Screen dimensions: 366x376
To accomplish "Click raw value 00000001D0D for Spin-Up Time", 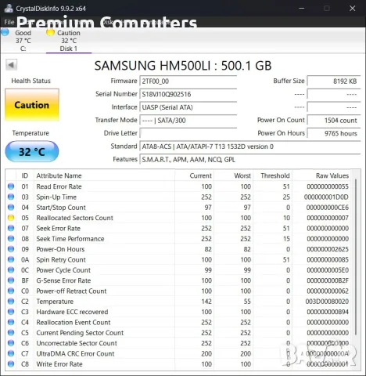I will tap(326, 197).
